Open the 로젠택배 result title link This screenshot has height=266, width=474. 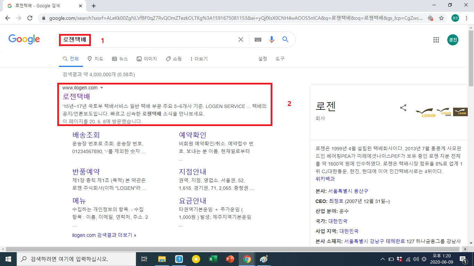coord(76,96)
